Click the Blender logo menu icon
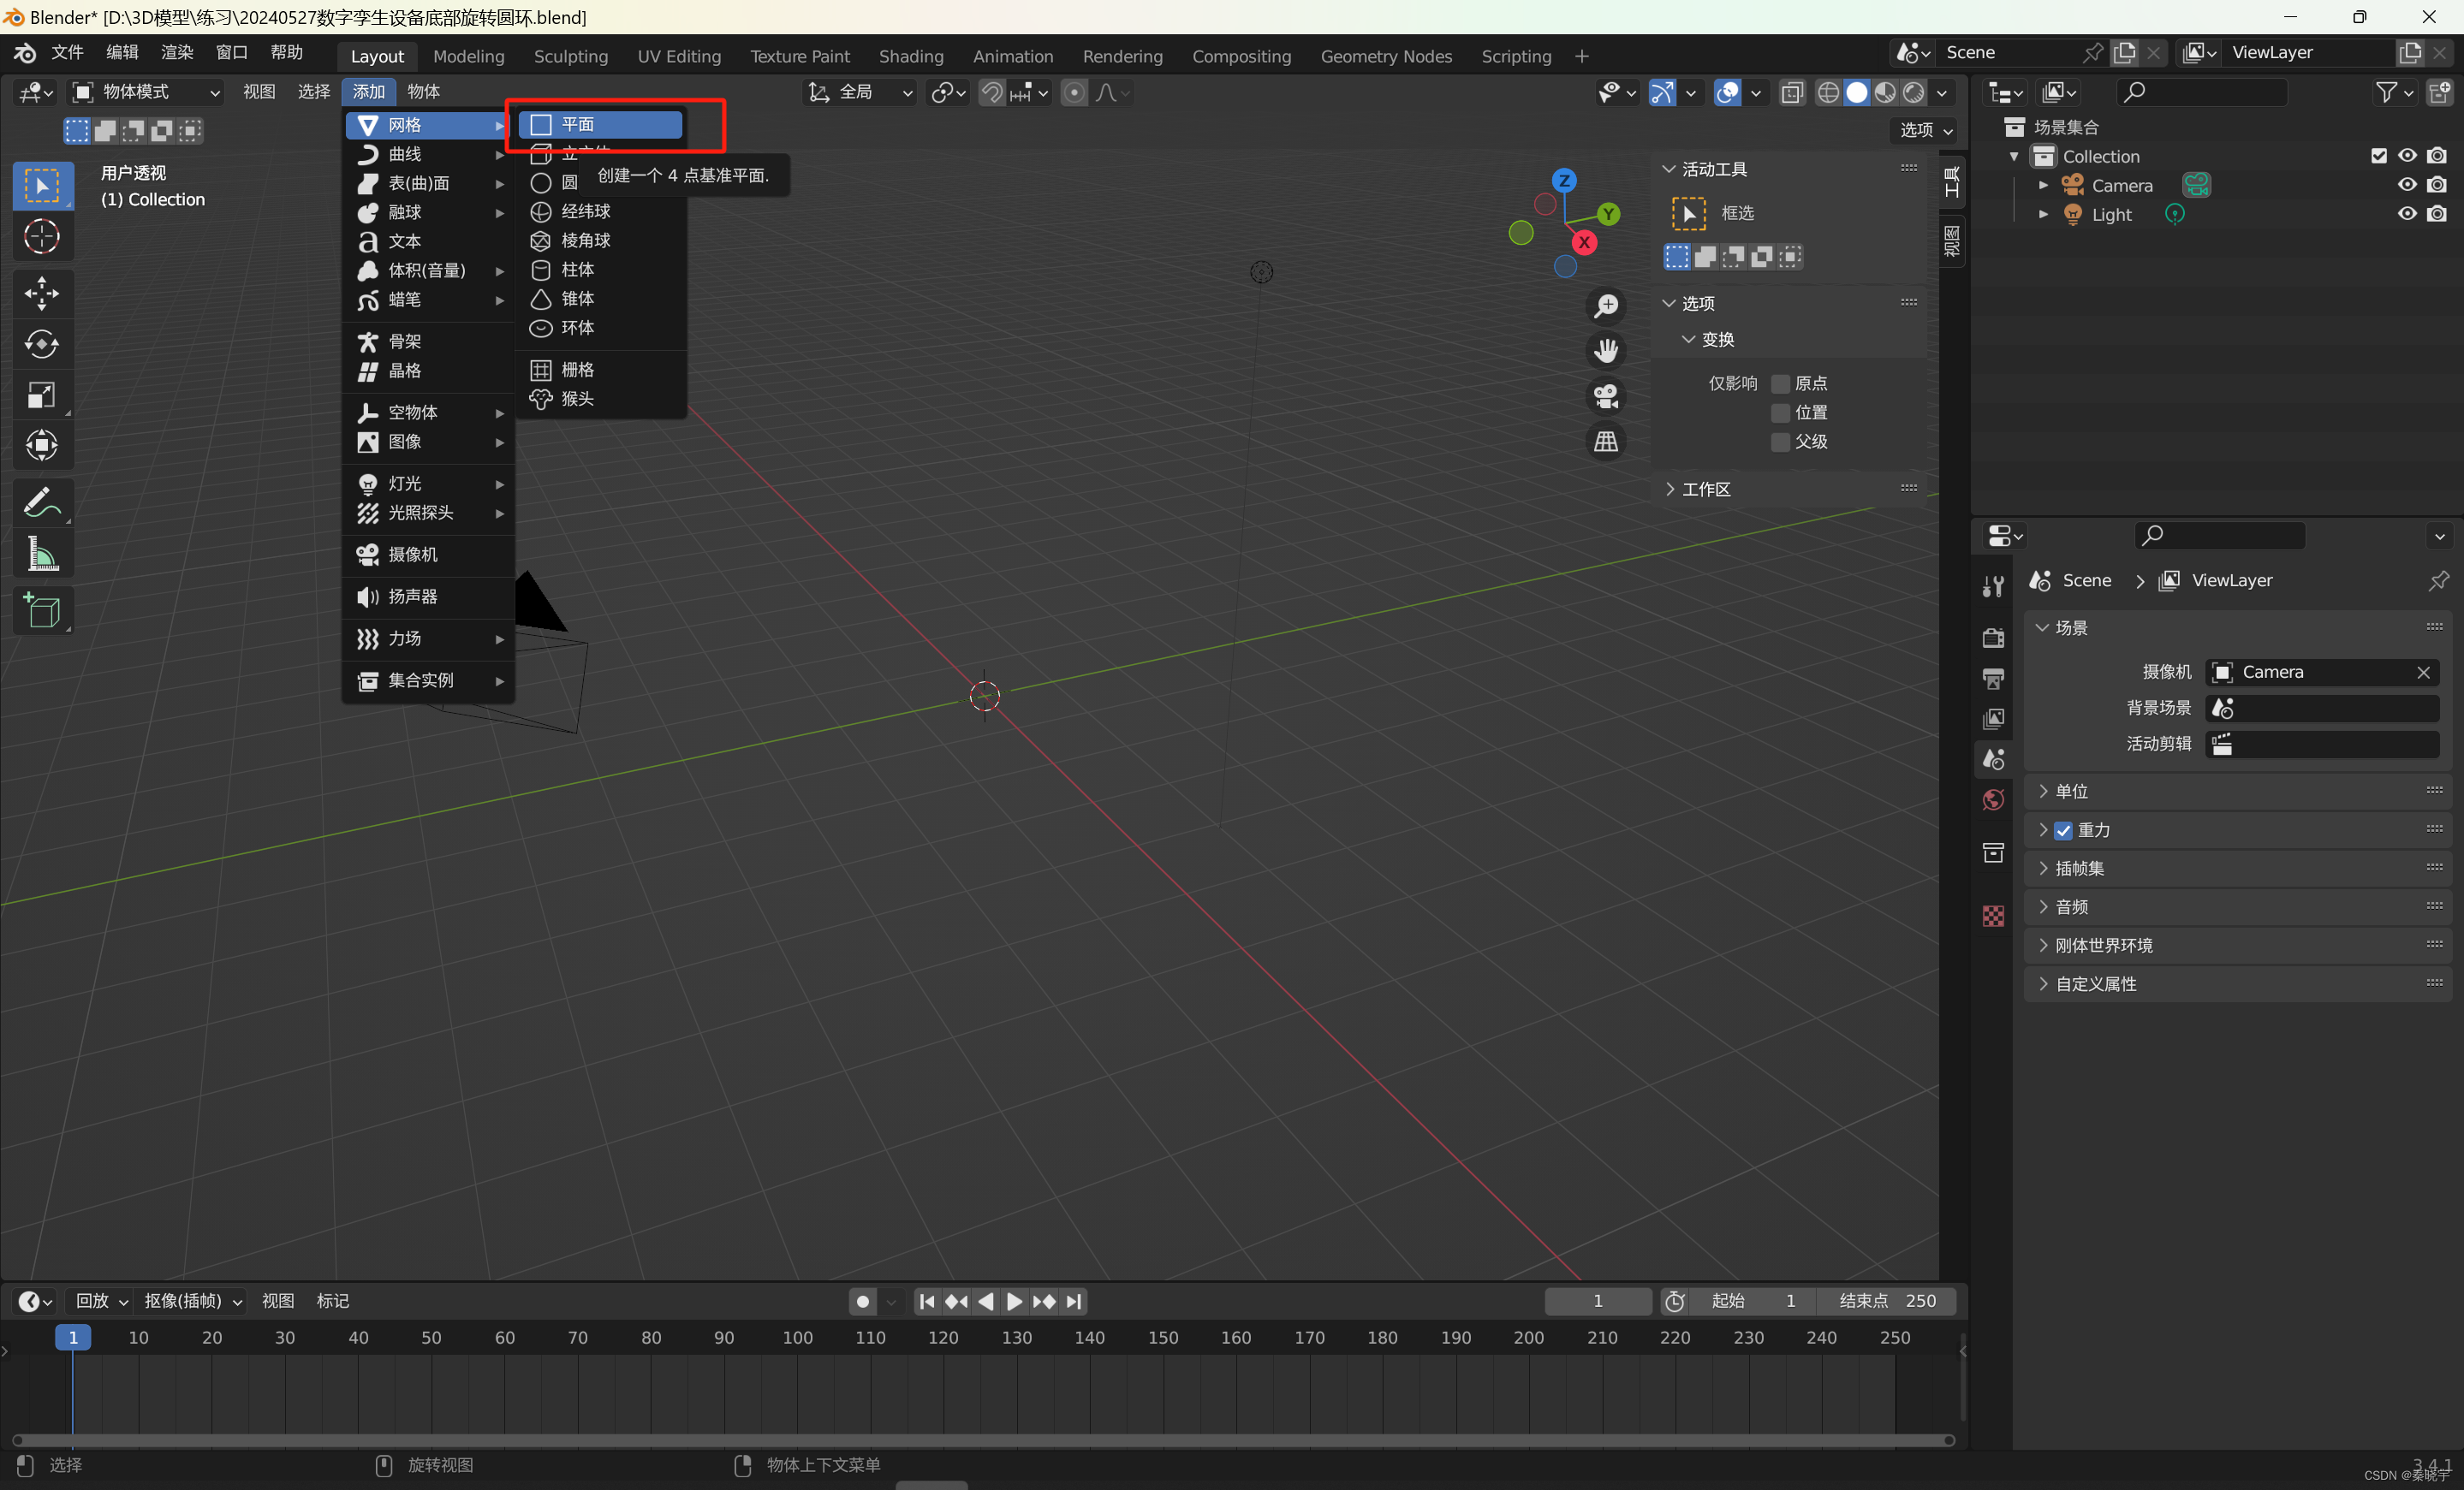Screen dimensions: 2464x1490 [x=25, y=52]
